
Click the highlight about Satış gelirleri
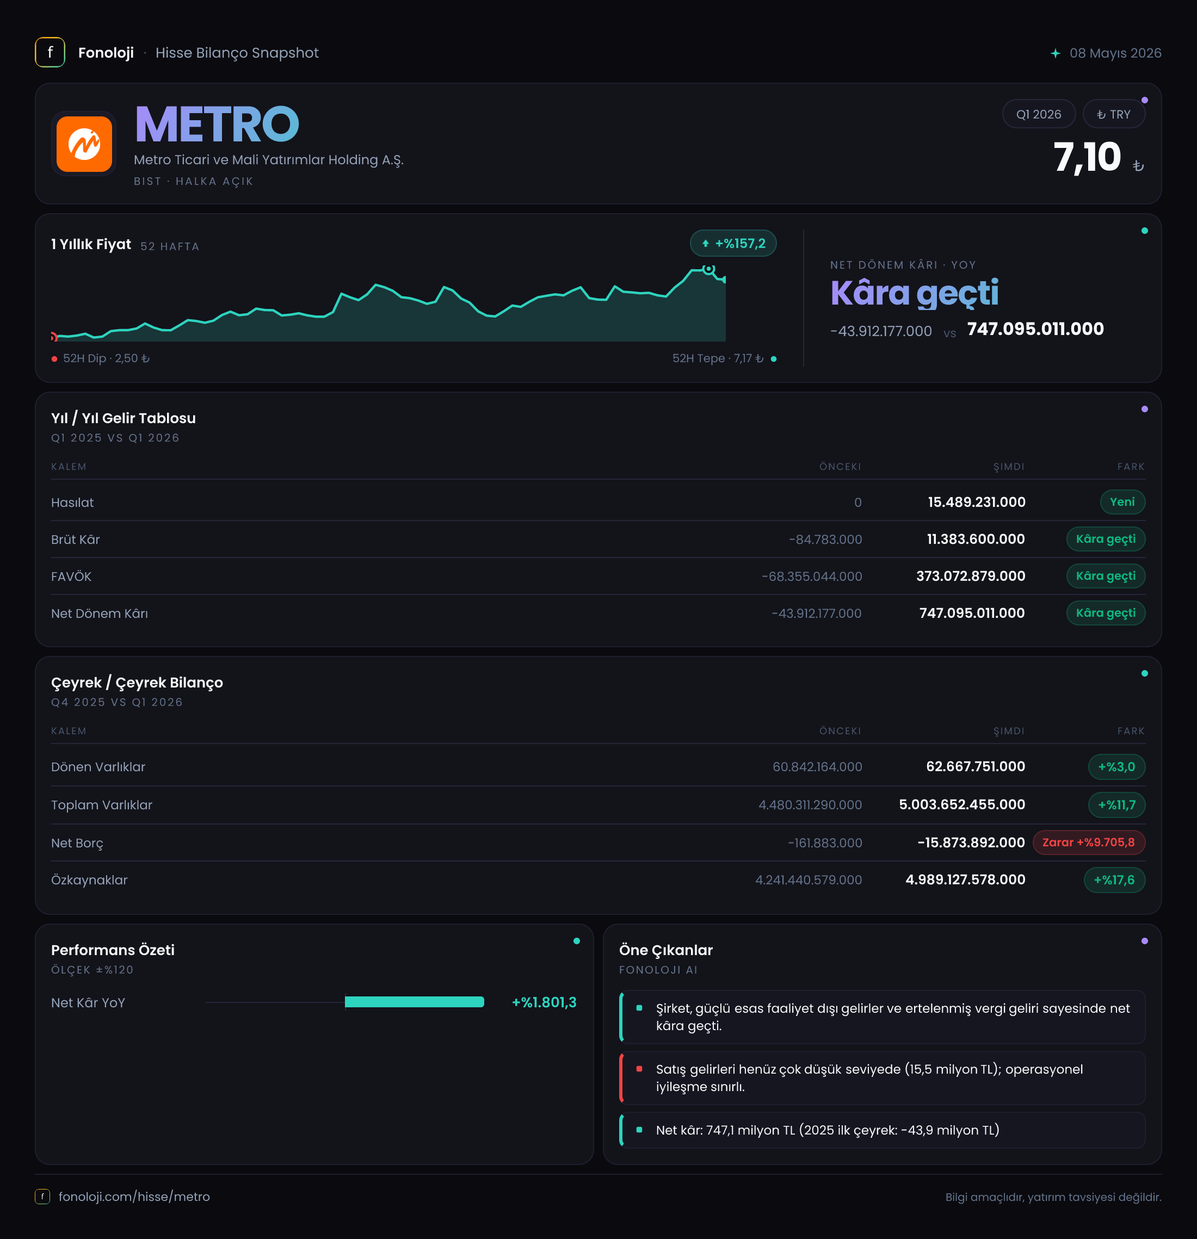[x=882, y=1078]
